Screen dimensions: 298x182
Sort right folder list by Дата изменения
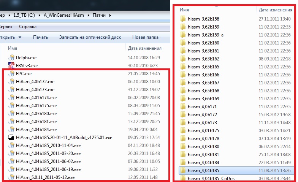coord(275,10)
